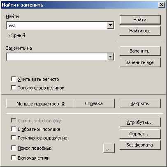
Task: Enable Регулярное выражение checkbox
Action: [14, 138]
